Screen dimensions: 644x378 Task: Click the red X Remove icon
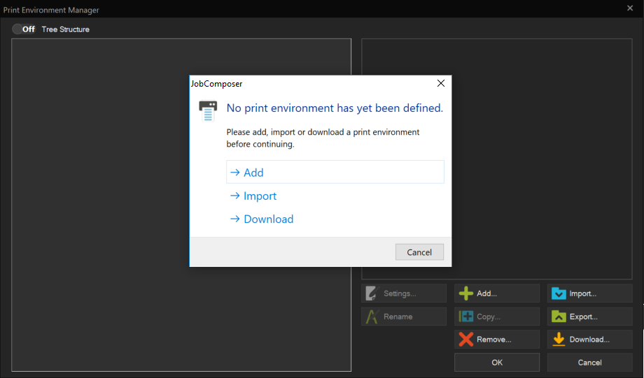[x=465, y=339]
